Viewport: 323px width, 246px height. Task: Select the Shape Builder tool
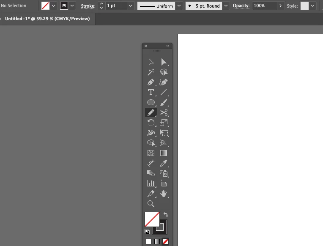click(x=151, y=143)
